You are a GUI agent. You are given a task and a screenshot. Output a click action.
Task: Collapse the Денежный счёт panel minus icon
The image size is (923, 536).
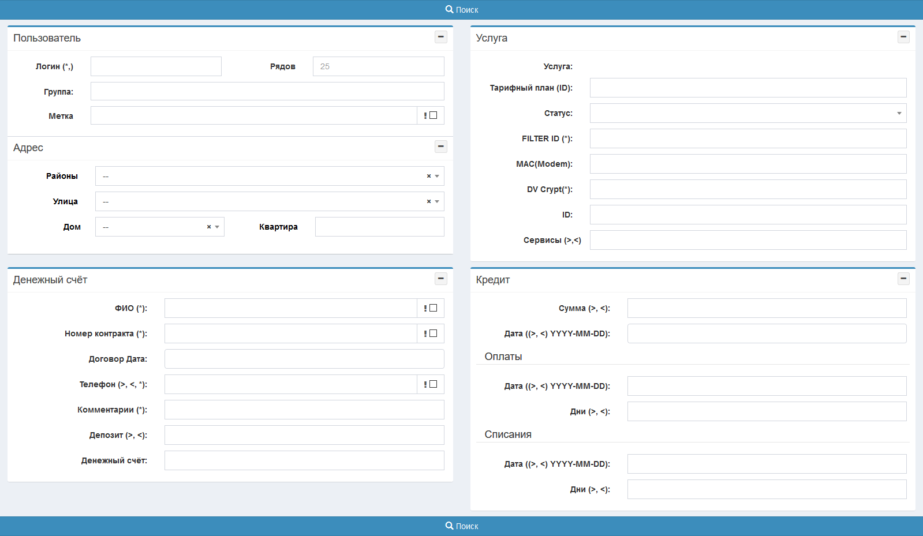click(x=441, y=279)
